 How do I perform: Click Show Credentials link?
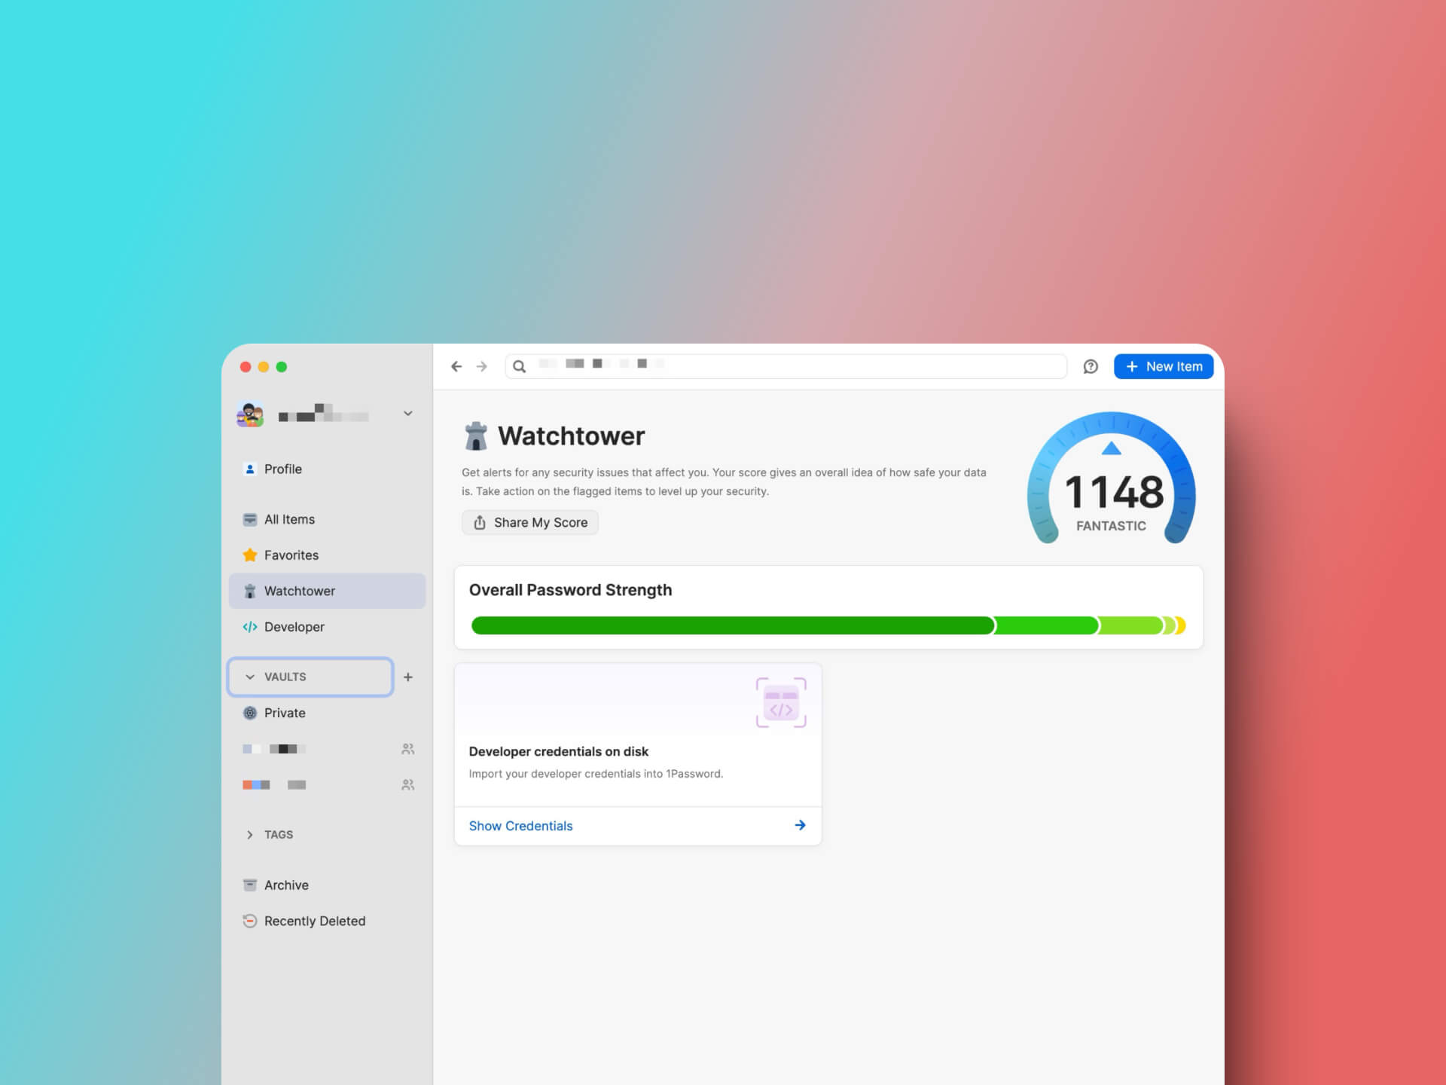pyautogui.click(x=521, y=824)
